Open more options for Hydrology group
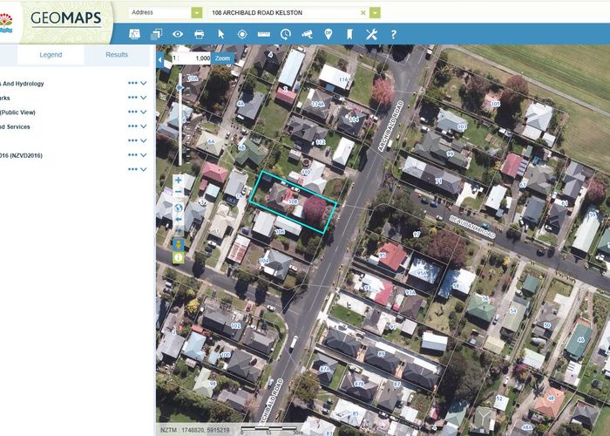The width and height of the screenshot is (610, 436). click(x=132, y=84)
